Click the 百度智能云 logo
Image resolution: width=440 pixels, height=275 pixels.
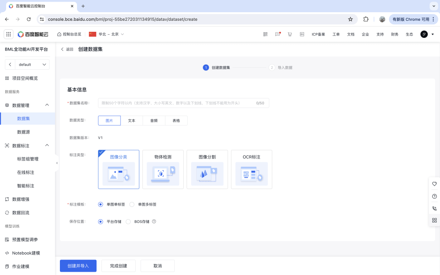point(32,34)
